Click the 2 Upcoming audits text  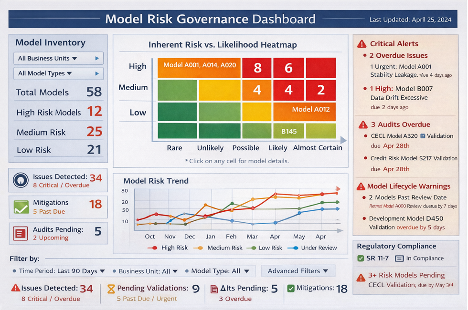point(51,238)
